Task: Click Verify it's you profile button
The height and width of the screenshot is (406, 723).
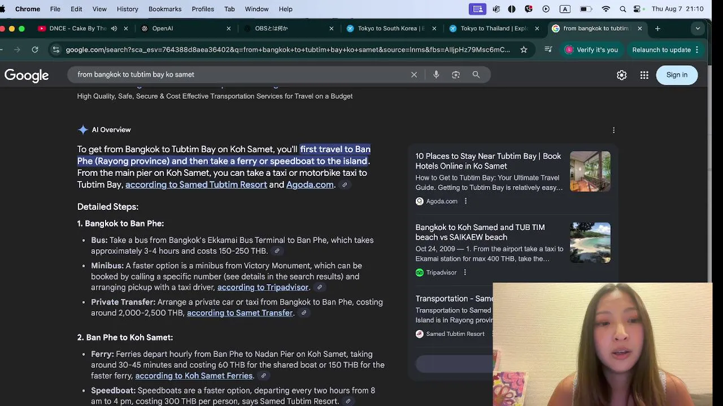Action: [x=591, y=50]
